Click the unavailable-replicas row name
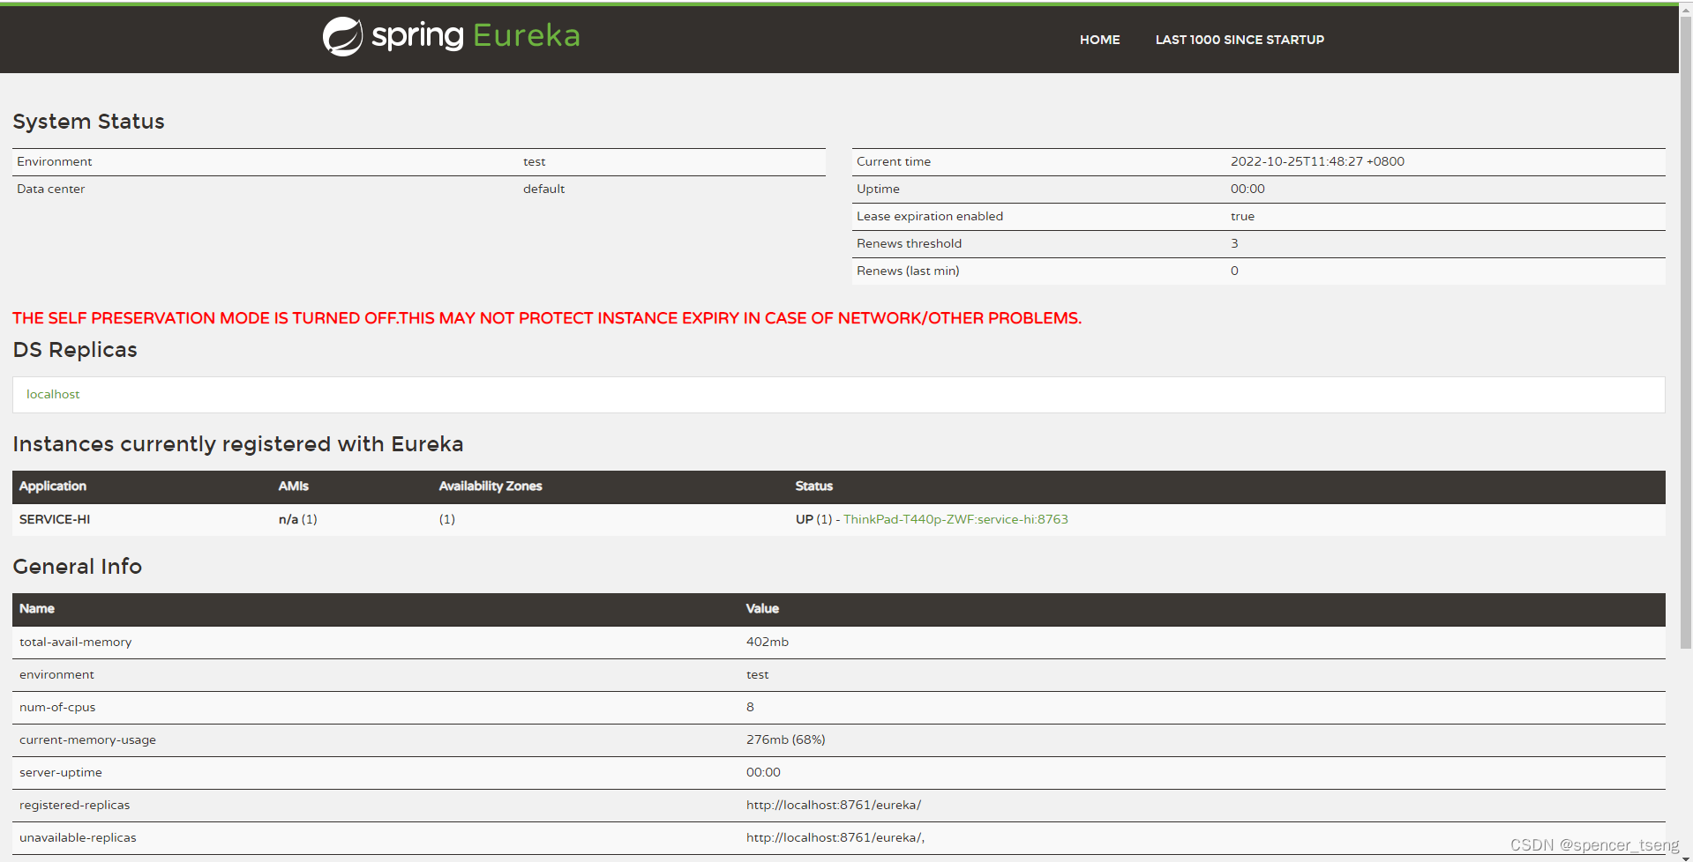This screenshot has width=1693, height=862. [x=78, y=837]
